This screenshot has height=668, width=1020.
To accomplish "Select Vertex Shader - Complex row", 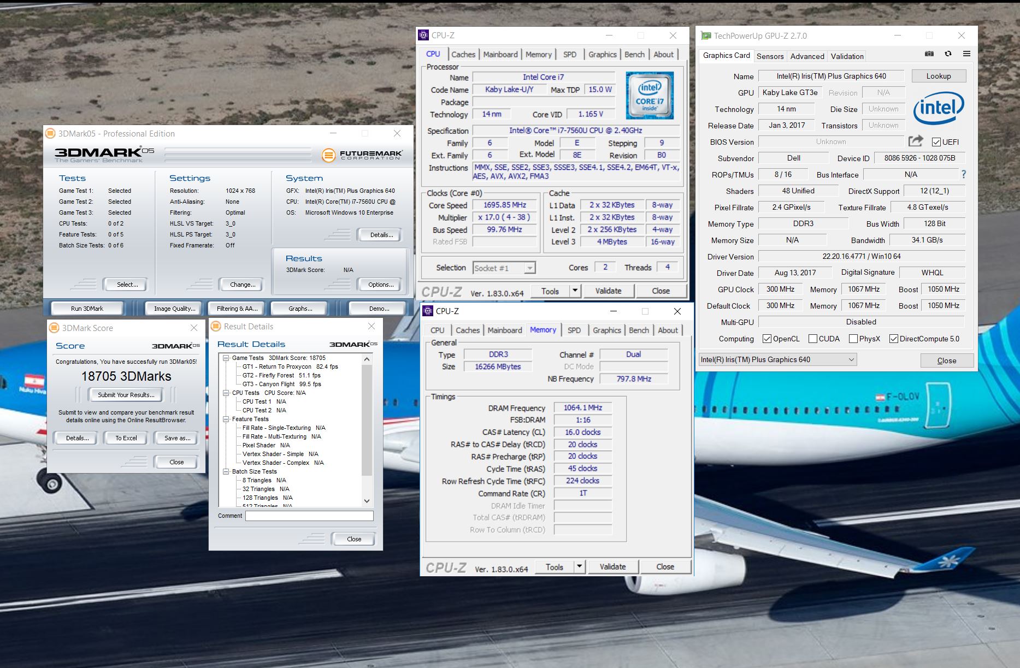I will pyautogui.click(x=283, y=463).
